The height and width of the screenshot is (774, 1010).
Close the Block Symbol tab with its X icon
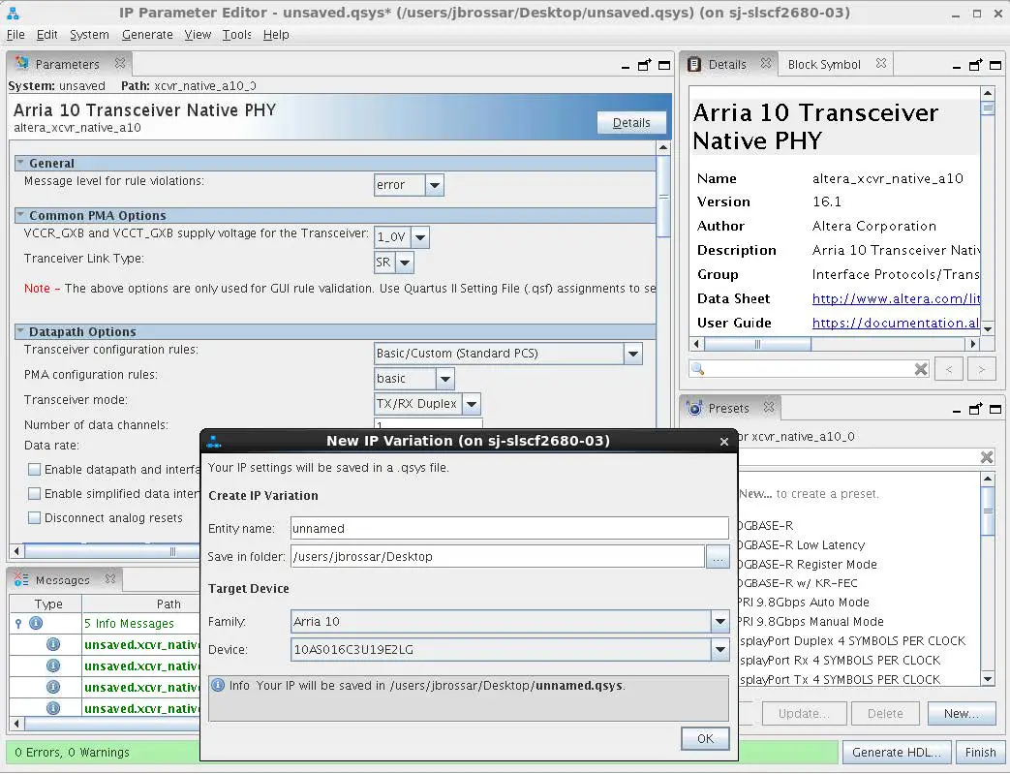tap(881, 63)
